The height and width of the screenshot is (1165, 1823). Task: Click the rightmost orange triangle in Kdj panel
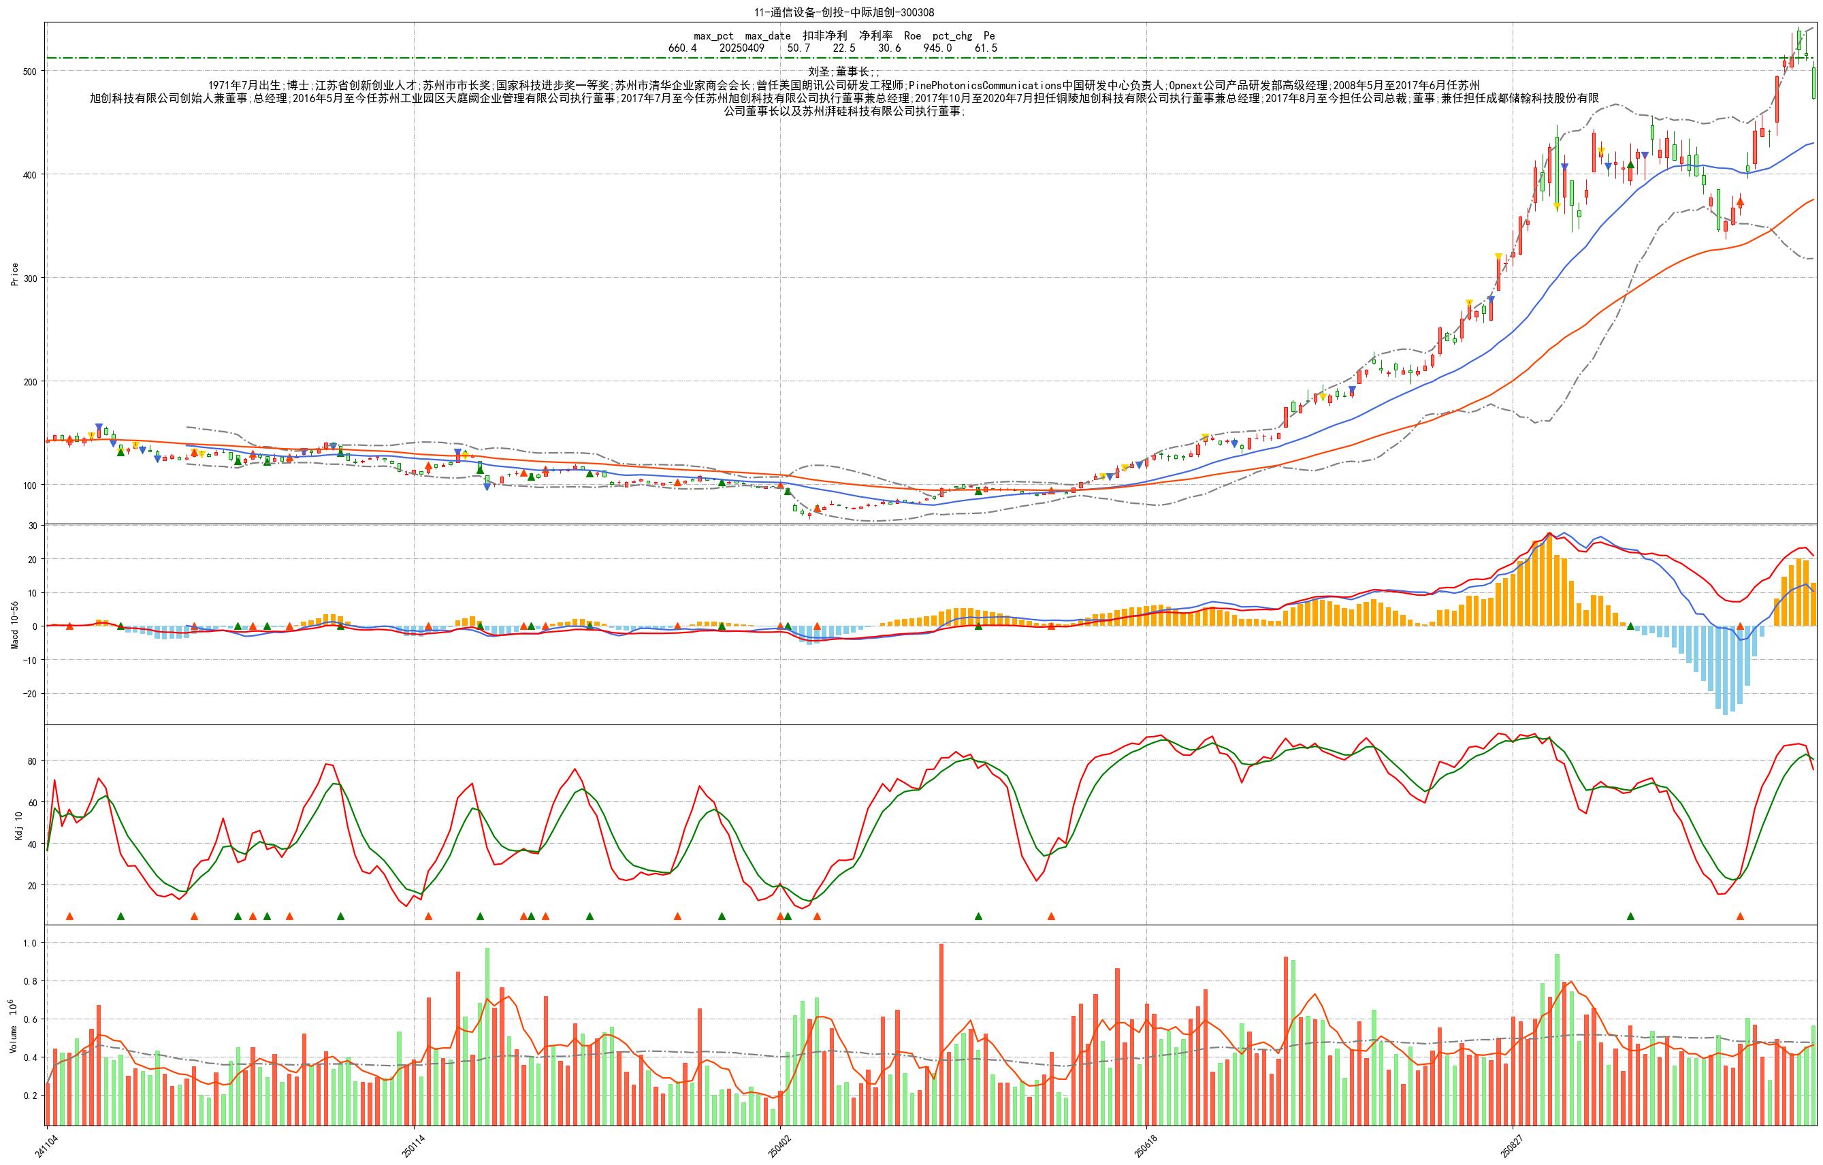1740,916
